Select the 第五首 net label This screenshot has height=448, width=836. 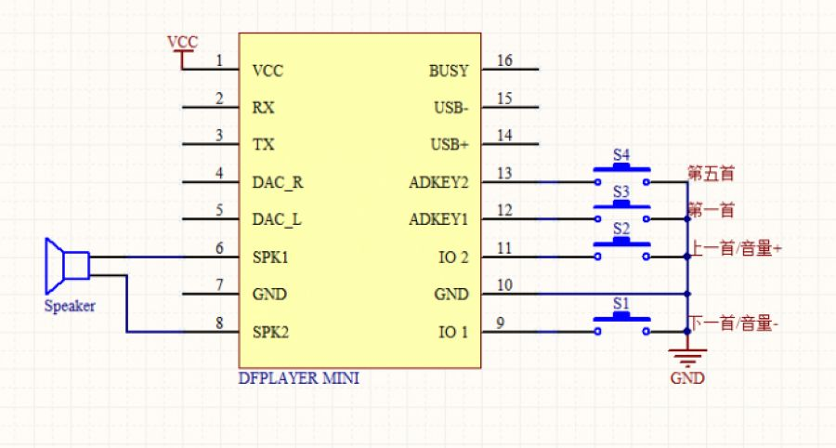pos(712,173)
